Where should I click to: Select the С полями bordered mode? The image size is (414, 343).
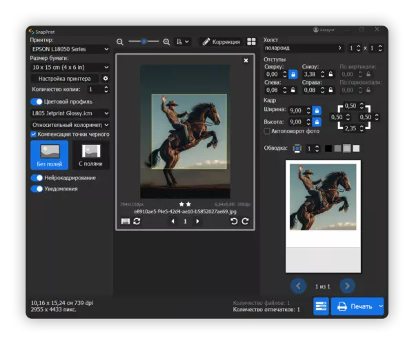tap(90, 155)
